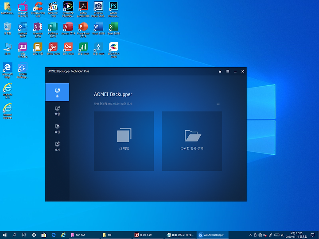Select the AOMEI Backupper desktop shortcut

23,70
